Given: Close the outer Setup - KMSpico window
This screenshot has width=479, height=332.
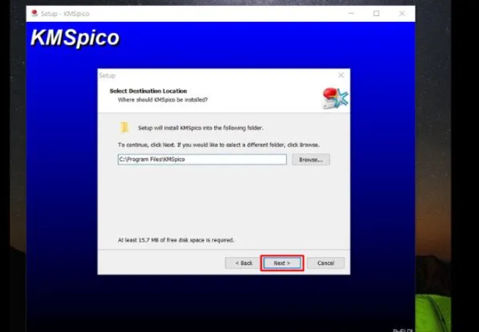Looking at the screenshot, I should (x=401, y=13).
